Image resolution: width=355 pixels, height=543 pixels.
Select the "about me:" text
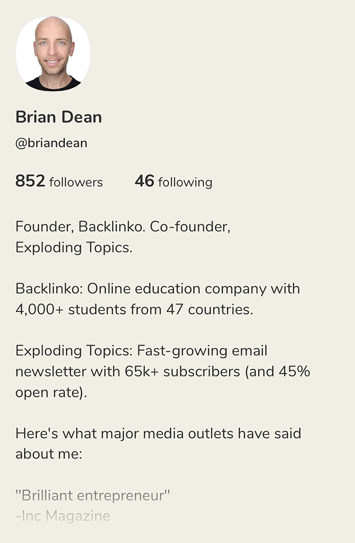click(49, 454)
